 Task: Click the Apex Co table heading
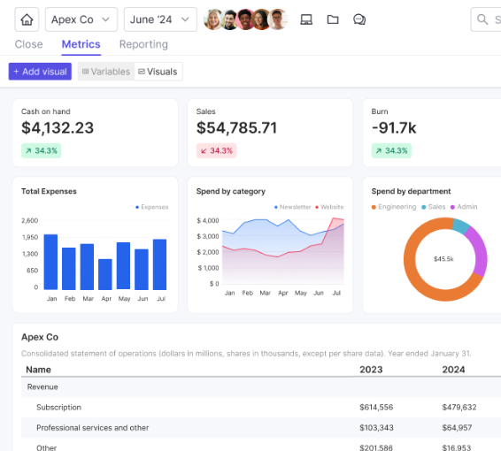(40, 337)
